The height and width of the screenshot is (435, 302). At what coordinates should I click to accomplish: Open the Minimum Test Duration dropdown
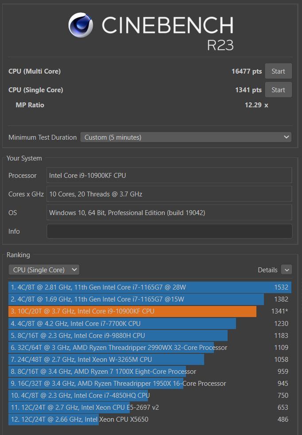point(186,137)
